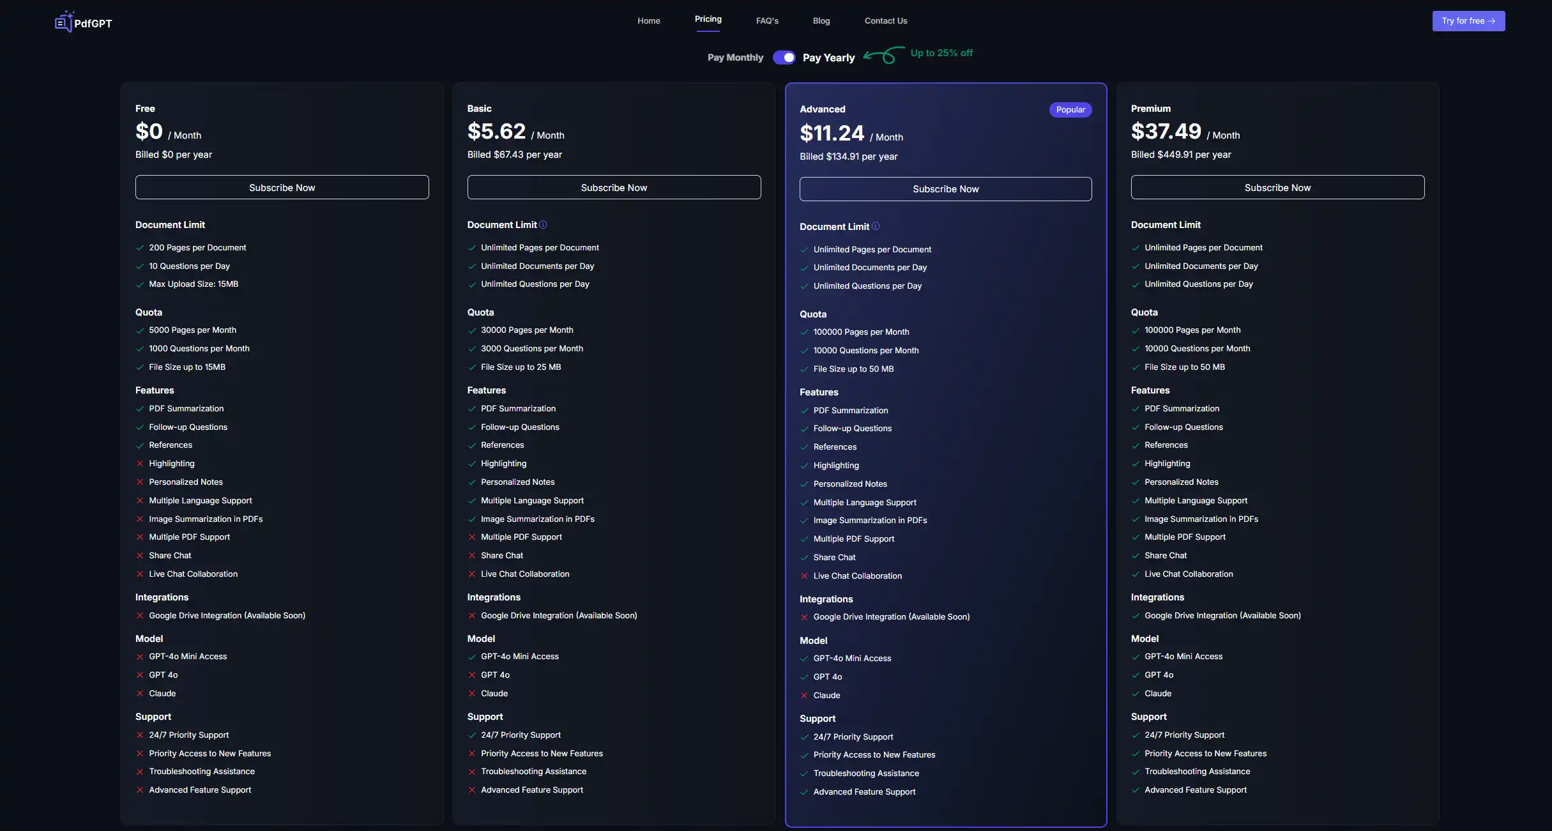Image resolution: width=1552 pixels, height=831 pixels.
Task: Select the Pricing nav tab
Action: (708, 19)
